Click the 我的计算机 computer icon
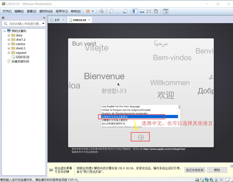 tap(9, 31)
